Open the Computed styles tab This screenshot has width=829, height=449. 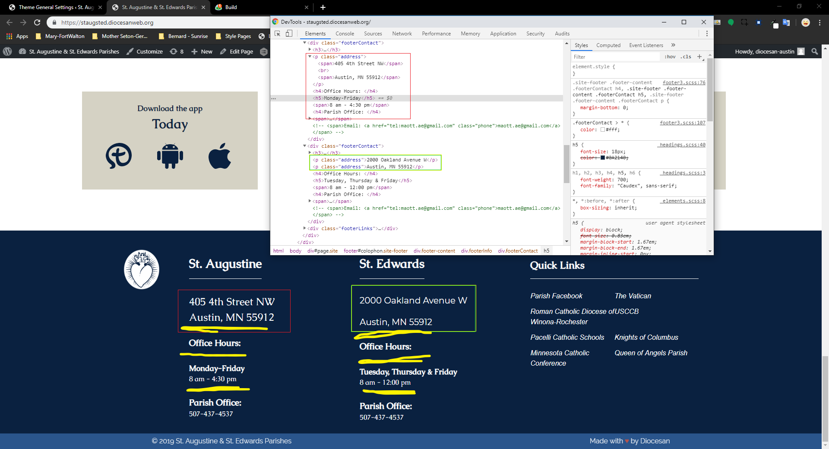(608, 45)
